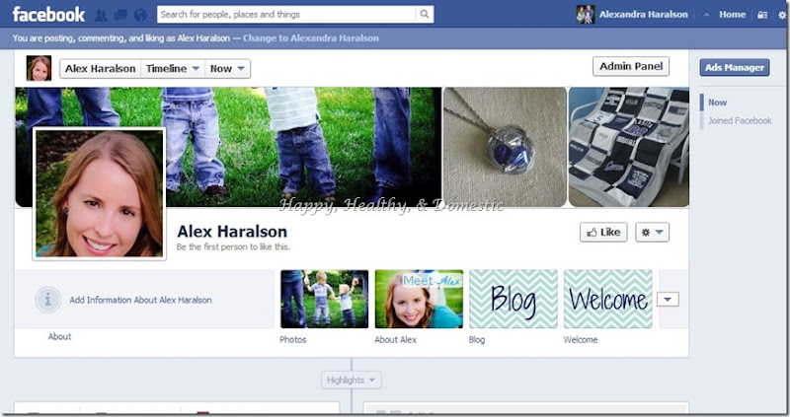The height and width of the screenshot is (417, 790).
Task: Like the Alex Haralson page
Action: pos(603,232)
